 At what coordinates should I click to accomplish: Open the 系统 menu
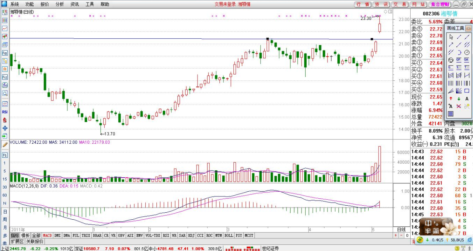[15, 4]
